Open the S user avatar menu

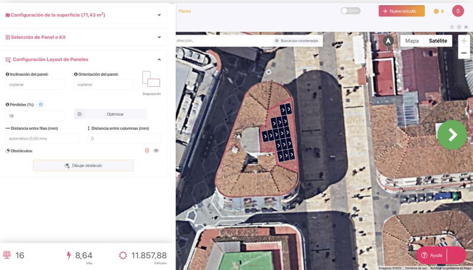[458, 11]
